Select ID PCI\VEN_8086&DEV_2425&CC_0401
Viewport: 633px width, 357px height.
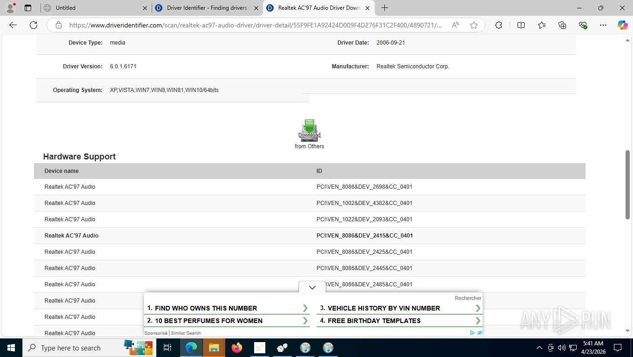364,252
